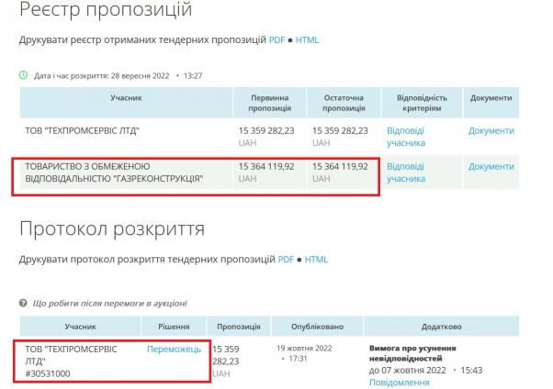Open Повідомлення link in Додатково column

400,383
